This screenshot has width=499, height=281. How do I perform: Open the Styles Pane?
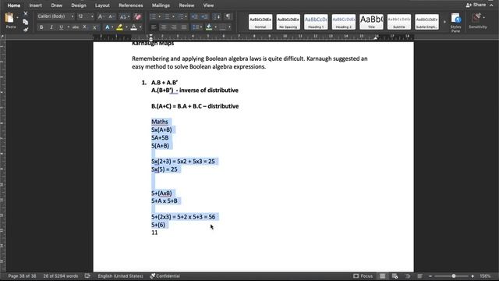click(455, 23)
